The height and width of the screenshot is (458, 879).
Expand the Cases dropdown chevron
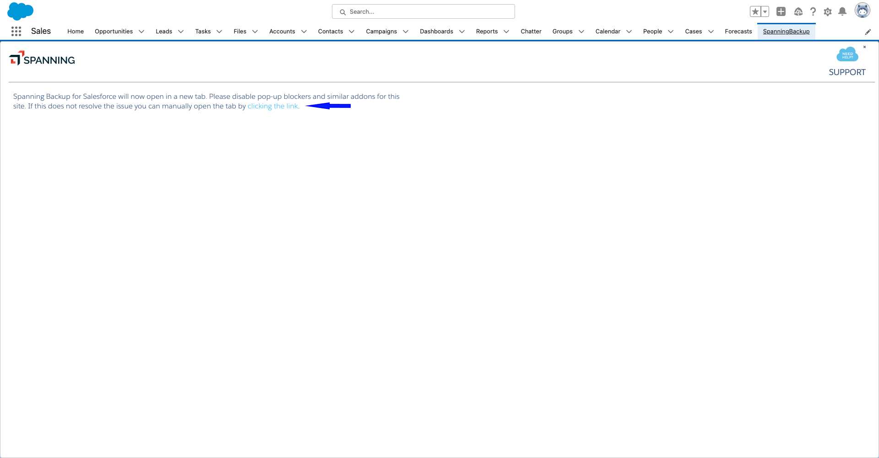[x=711, y=32]
